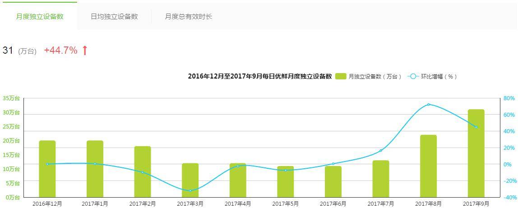
Task: Open the 月度总有效时长 tab
Action: click(188, 17)
